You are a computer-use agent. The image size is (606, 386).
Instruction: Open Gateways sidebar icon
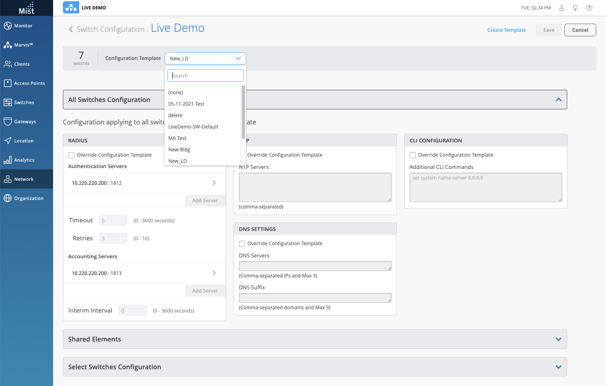pos(7,122)
